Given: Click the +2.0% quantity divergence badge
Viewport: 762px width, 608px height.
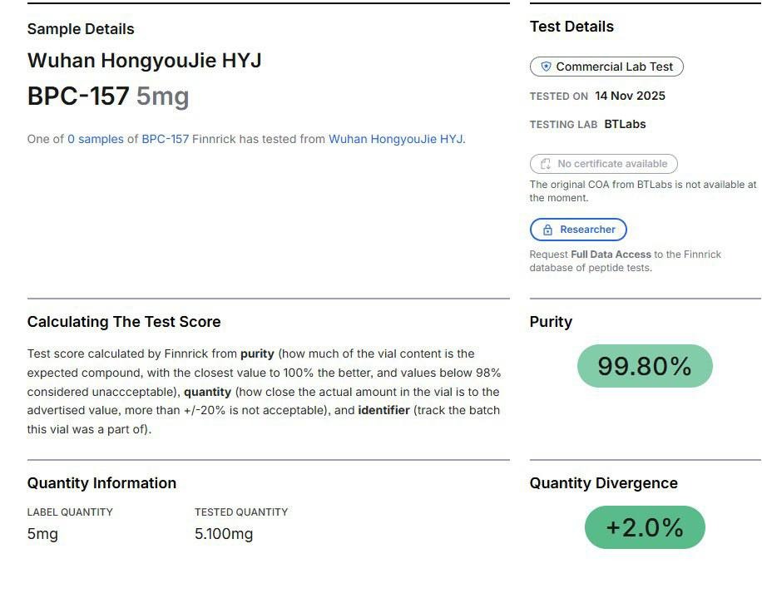Looking at the screenshot, I should (x=645, y=527).
